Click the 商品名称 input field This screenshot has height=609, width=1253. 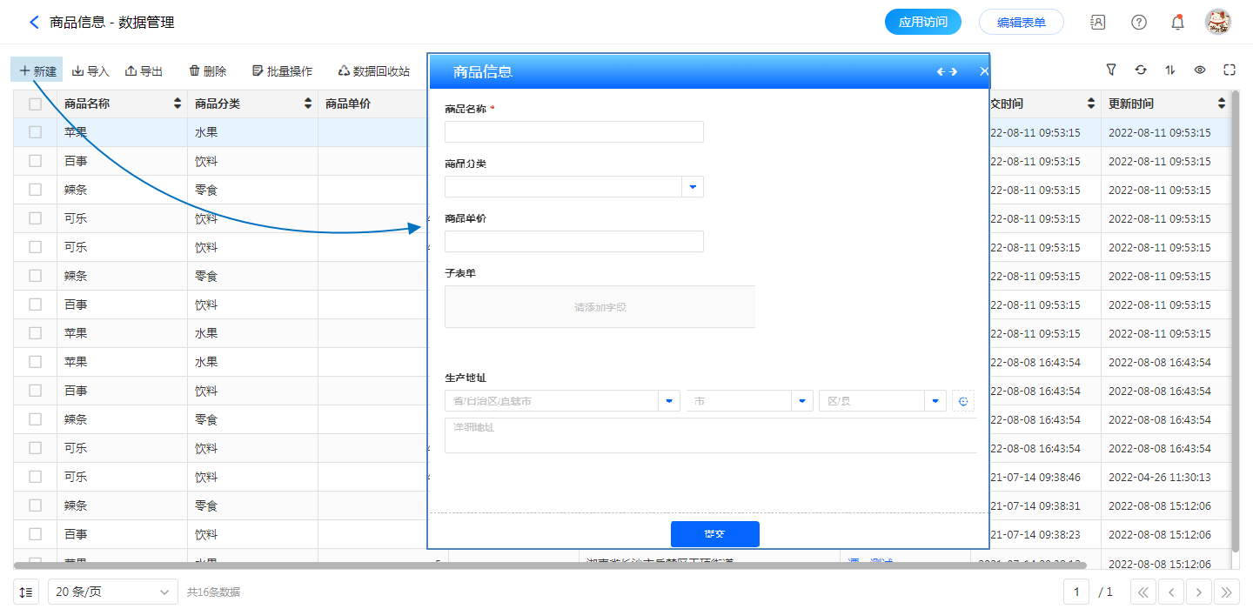tap(573, 132)
